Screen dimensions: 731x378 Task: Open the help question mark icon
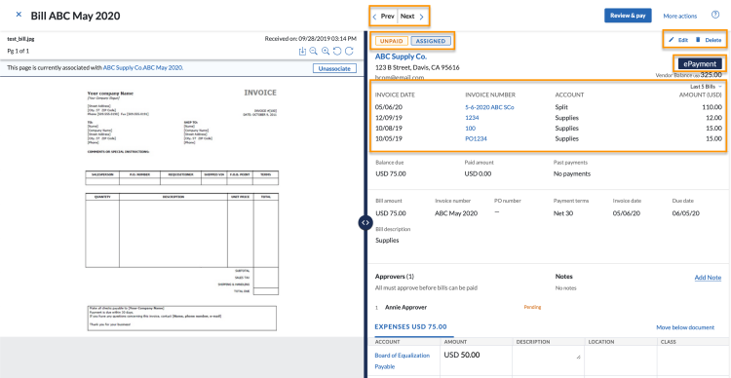pos(715,15)
